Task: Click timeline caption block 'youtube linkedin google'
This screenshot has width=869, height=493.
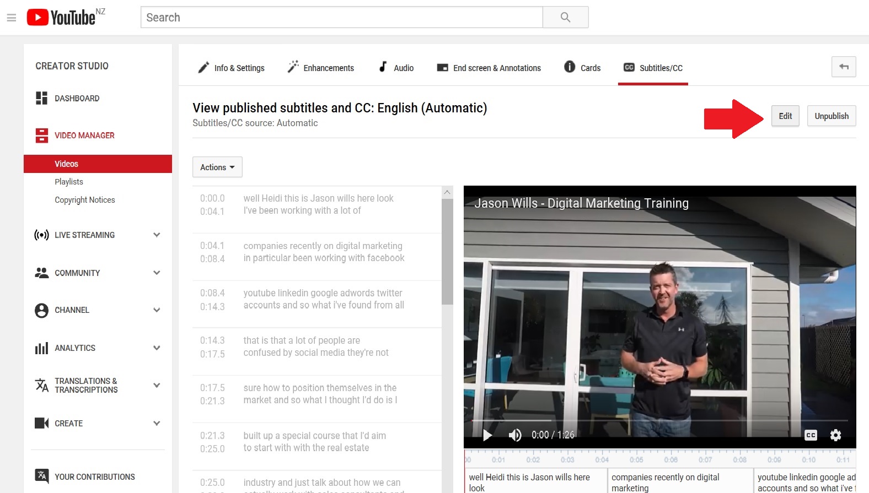Action: coord(805,481)
